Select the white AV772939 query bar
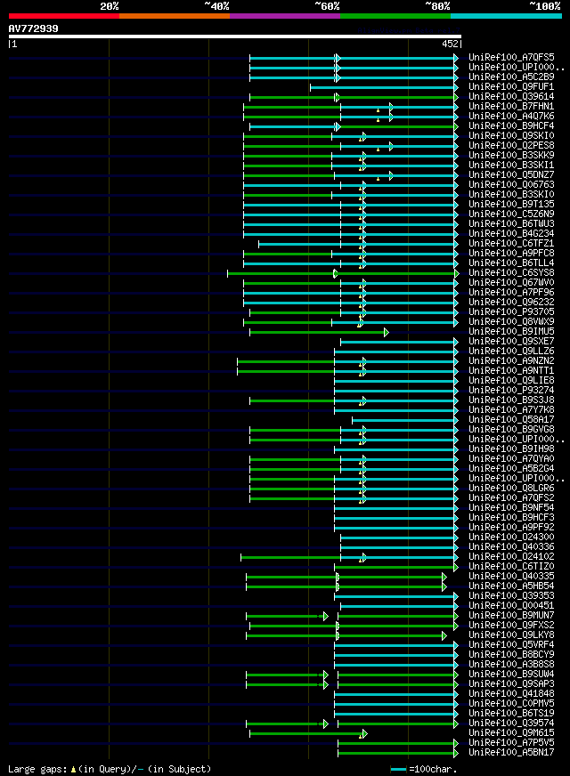The image size is (570, 776). (x=235, y=36)
